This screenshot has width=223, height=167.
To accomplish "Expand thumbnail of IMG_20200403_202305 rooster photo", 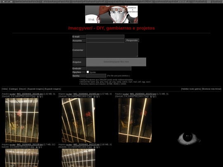I will point(78,120).
